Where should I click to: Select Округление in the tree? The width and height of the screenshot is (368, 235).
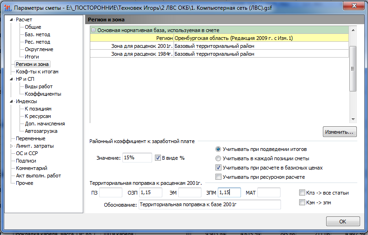coord(39,49)
